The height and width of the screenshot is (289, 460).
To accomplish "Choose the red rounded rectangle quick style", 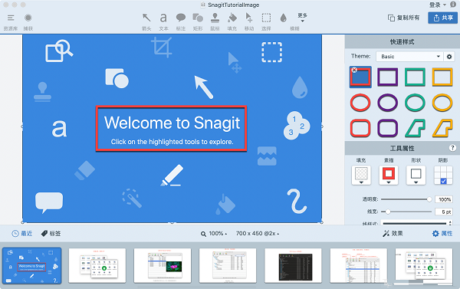I will 360,128.
